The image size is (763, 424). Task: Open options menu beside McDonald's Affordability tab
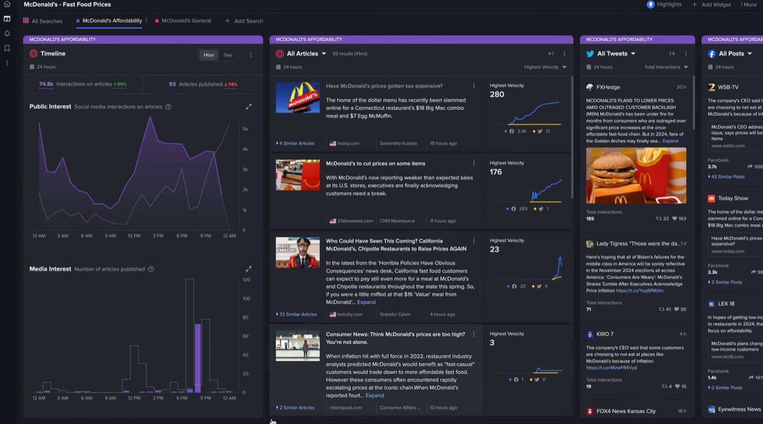[x=147, y=21]
